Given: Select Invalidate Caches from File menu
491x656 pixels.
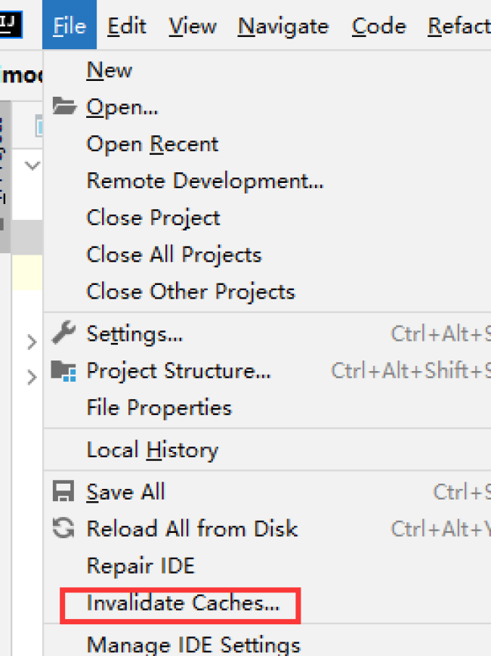Looking at the screenshot, I should point(183,603).
